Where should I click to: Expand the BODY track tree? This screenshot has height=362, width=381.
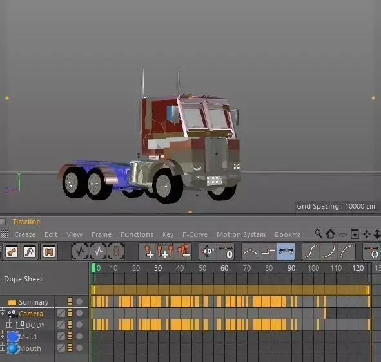point(9,325)
